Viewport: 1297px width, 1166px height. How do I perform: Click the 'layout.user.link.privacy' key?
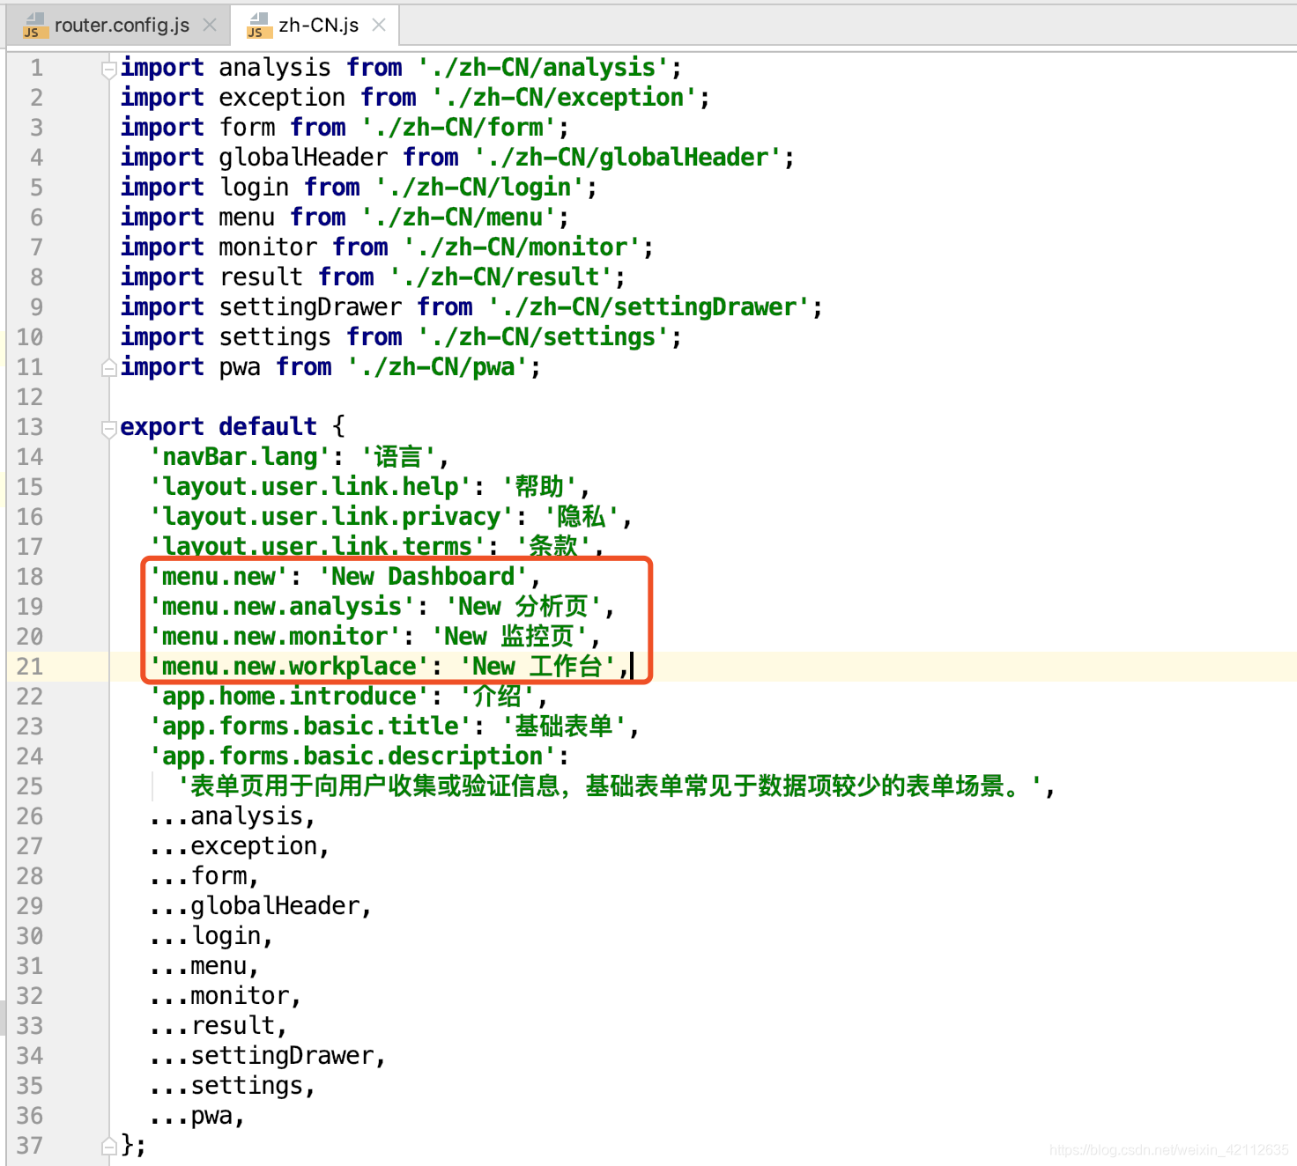(331, 517)
